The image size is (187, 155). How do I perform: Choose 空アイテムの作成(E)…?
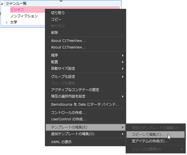coord(150,141)
